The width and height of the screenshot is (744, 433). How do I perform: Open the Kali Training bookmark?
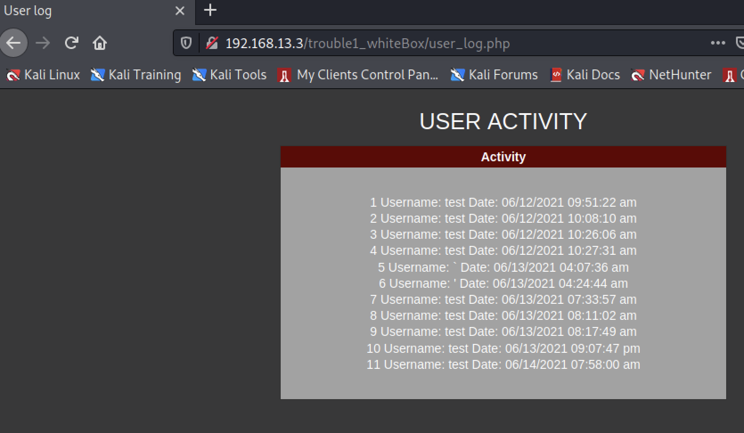(136, 75)
